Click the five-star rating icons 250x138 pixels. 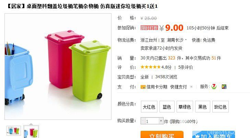click(150, 67)
